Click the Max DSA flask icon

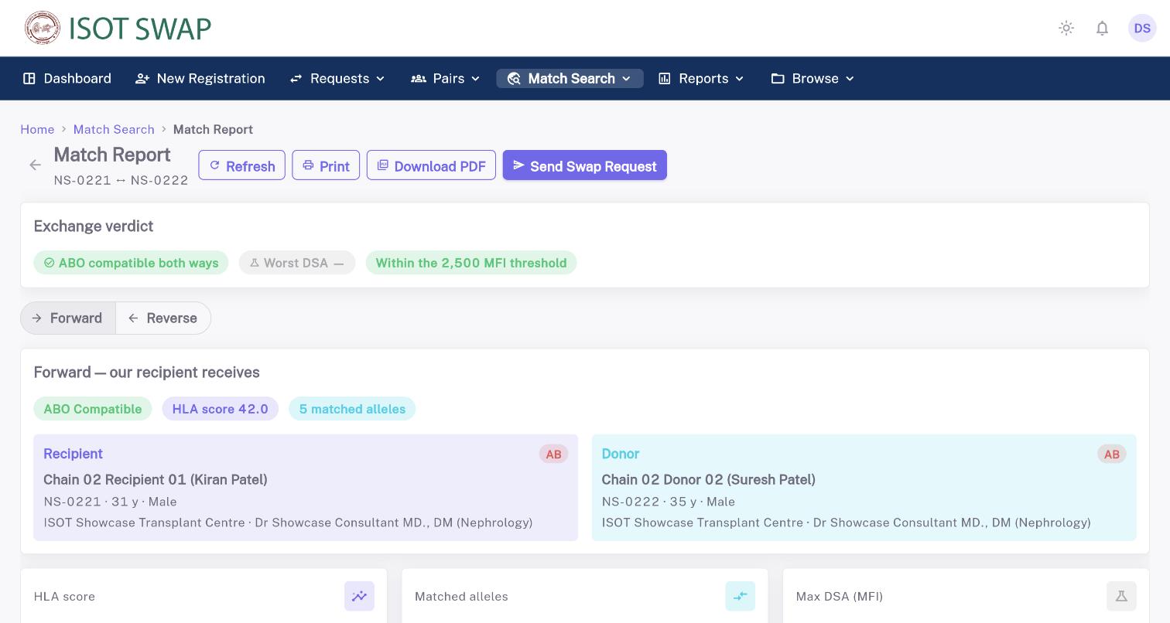click(1121, 596)
